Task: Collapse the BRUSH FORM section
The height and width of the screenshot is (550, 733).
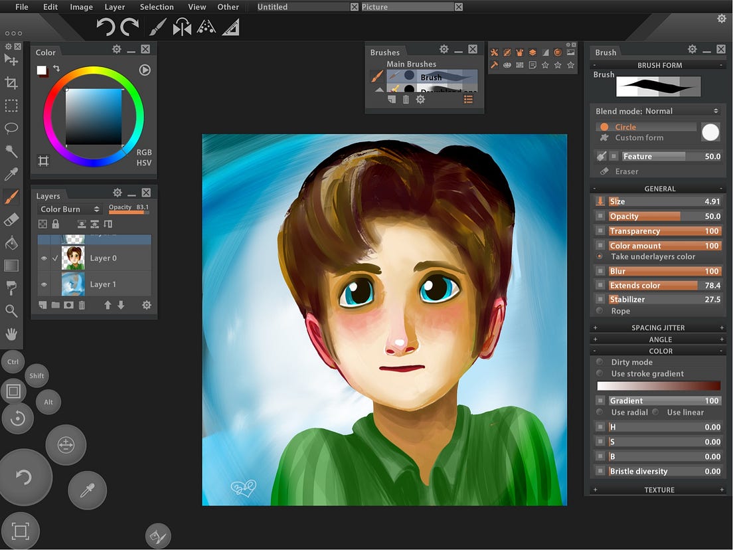Action: point(658,65)
